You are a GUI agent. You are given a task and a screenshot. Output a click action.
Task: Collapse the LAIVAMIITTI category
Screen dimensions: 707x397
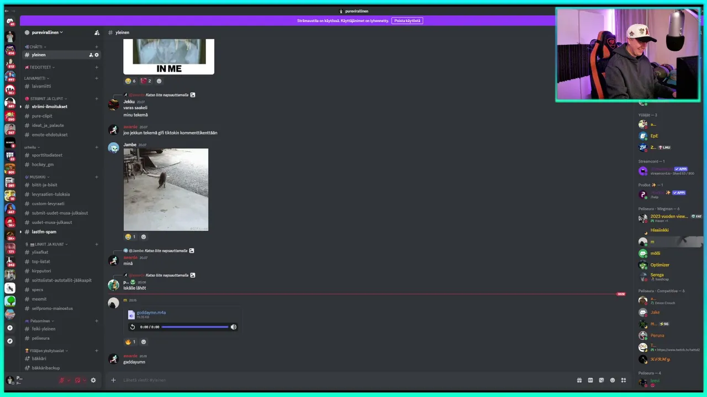(x=36, y=78)
